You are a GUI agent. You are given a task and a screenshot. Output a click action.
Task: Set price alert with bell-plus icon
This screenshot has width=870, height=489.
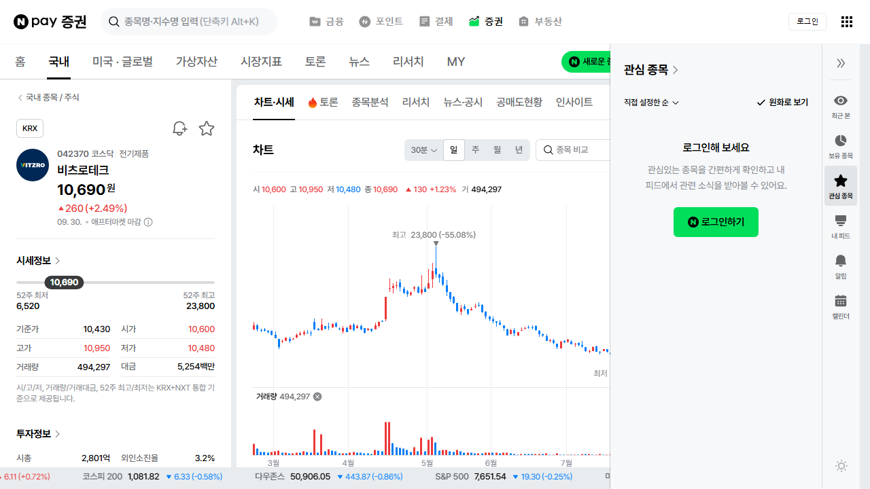(x=179, y=128)
